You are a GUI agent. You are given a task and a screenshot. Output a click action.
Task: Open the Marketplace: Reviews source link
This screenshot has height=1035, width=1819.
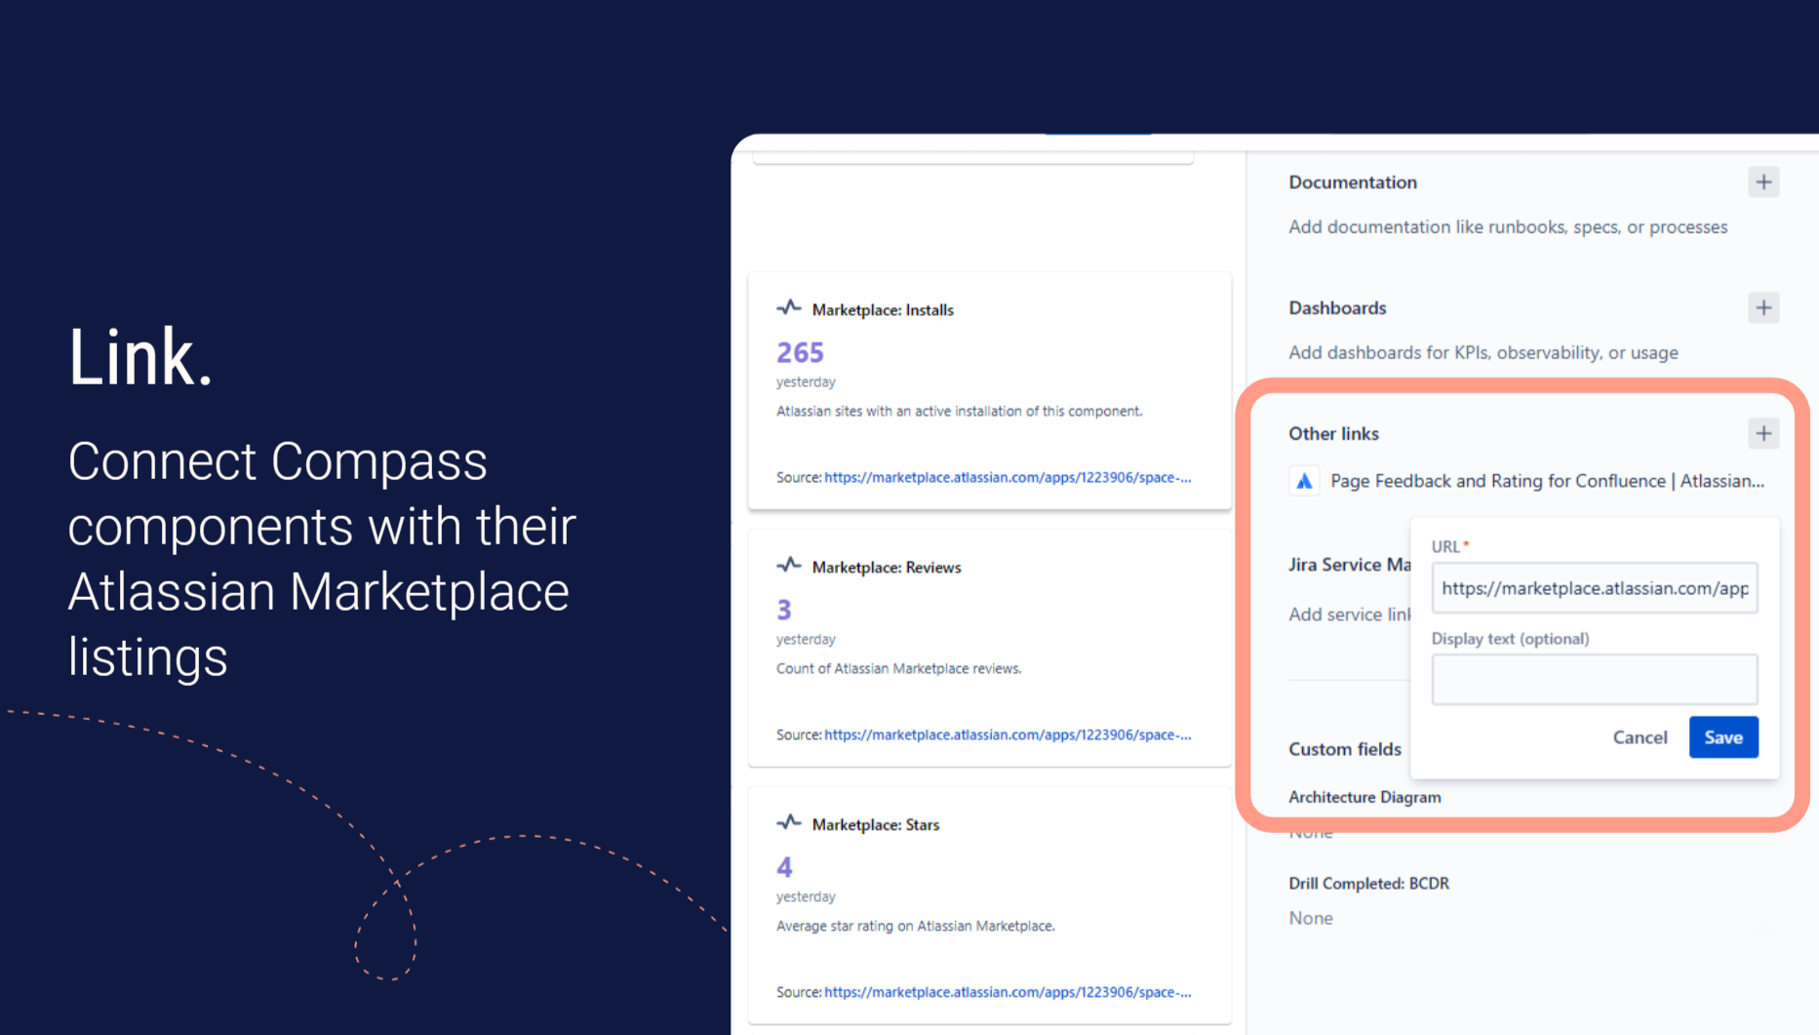[1008, 735]
